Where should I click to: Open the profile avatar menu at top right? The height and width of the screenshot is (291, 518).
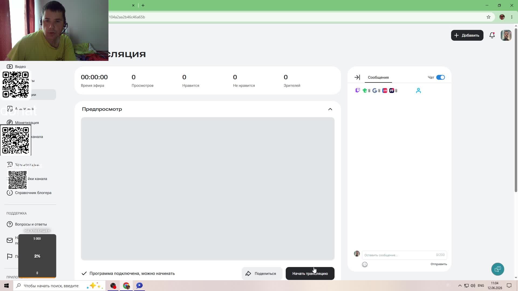click(506, 35)
